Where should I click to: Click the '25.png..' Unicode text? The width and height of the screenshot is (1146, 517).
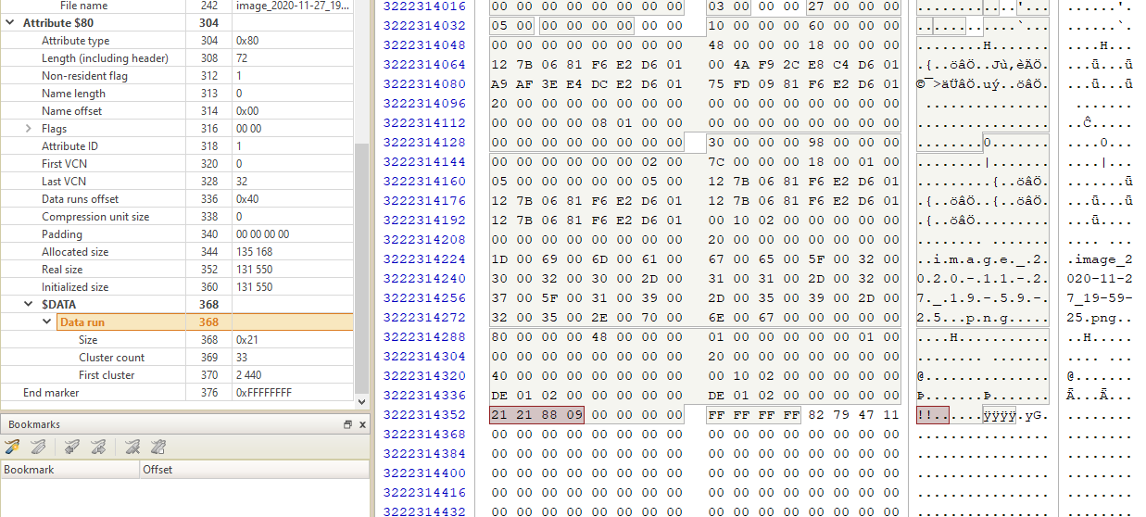[x=1100, y=317]
